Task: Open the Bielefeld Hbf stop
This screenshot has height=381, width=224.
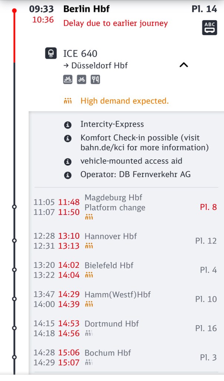Action: click(109, 266)
